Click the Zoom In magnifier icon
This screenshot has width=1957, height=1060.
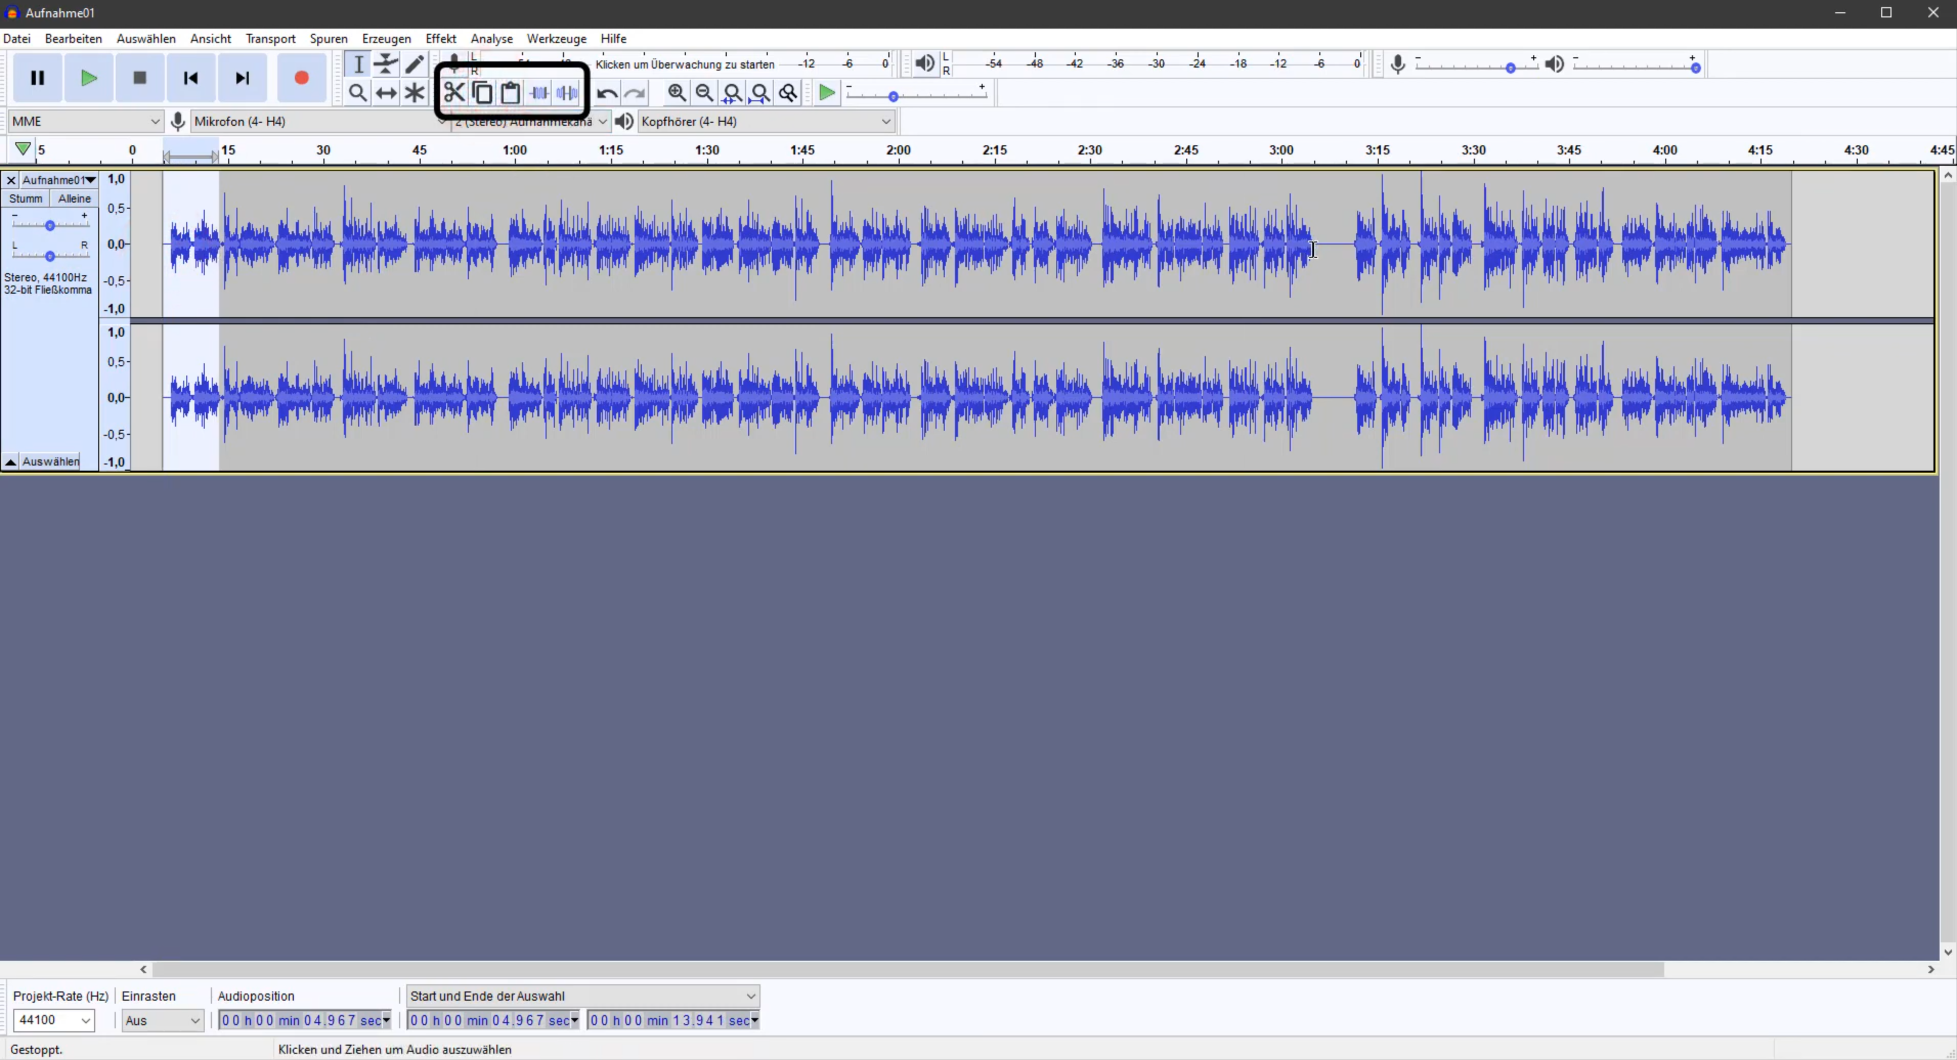(x=676, y=93)
